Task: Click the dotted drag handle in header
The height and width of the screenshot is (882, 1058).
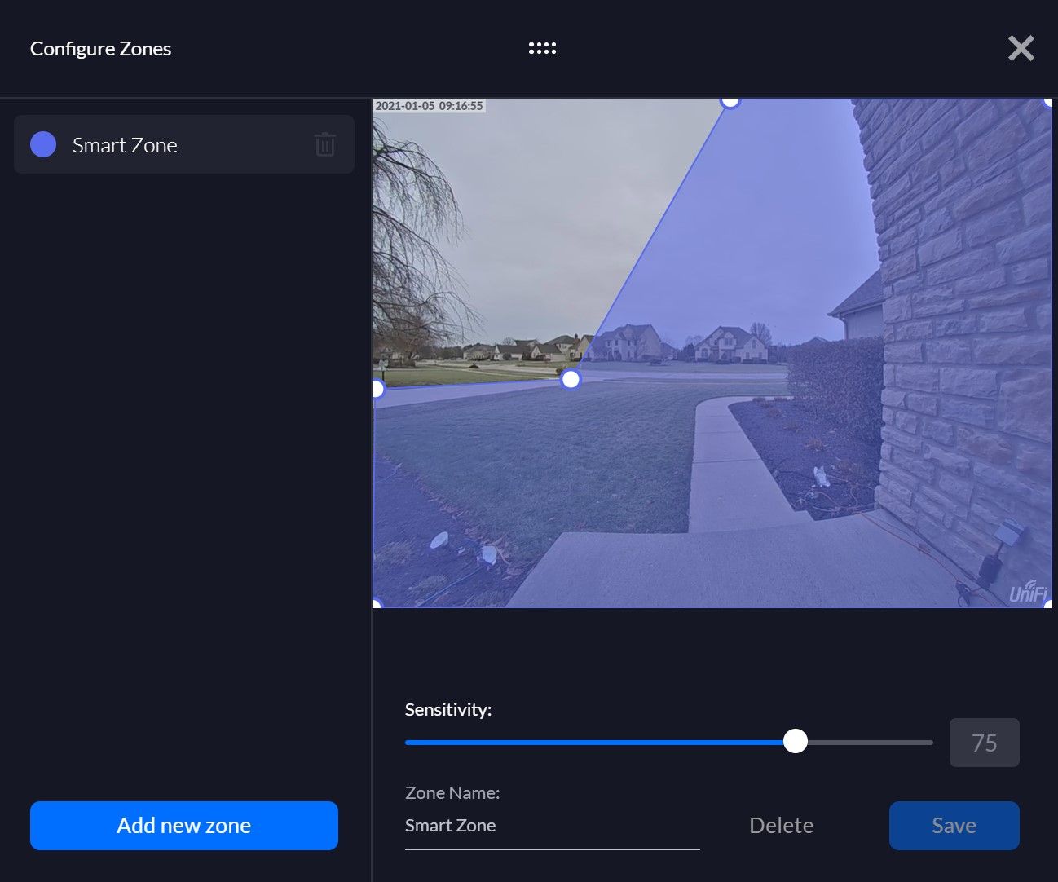Action: click(542, 49)
